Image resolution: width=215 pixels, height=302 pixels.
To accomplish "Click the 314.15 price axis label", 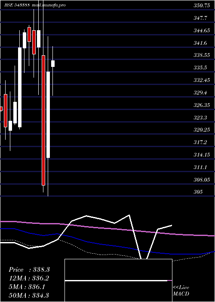I will pos(202,154).
